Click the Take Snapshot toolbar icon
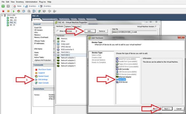186x114 pixels. pos(24,11)
